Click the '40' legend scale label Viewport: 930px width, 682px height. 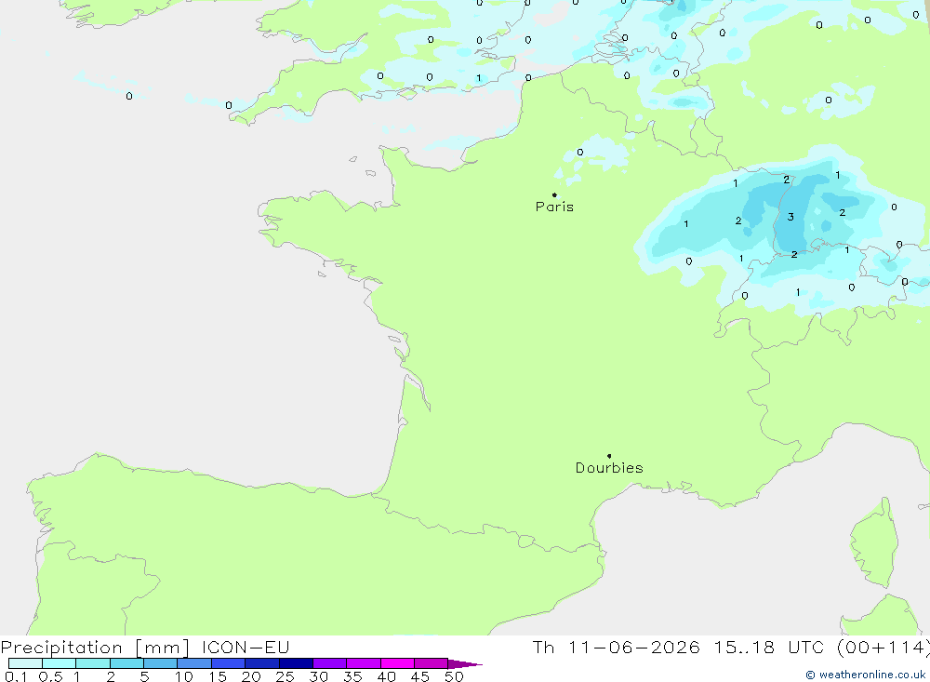coord(387,676)
